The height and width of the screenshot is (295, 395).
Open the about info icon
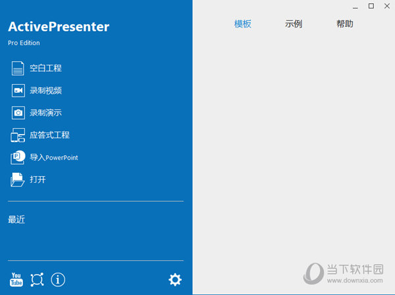coord(58,279)
